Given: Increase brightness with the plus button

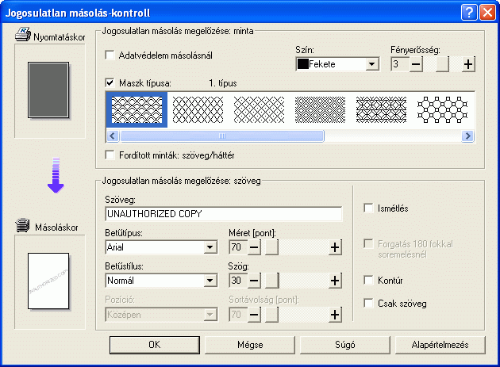Looking at the screenshot, I should 468,65.
